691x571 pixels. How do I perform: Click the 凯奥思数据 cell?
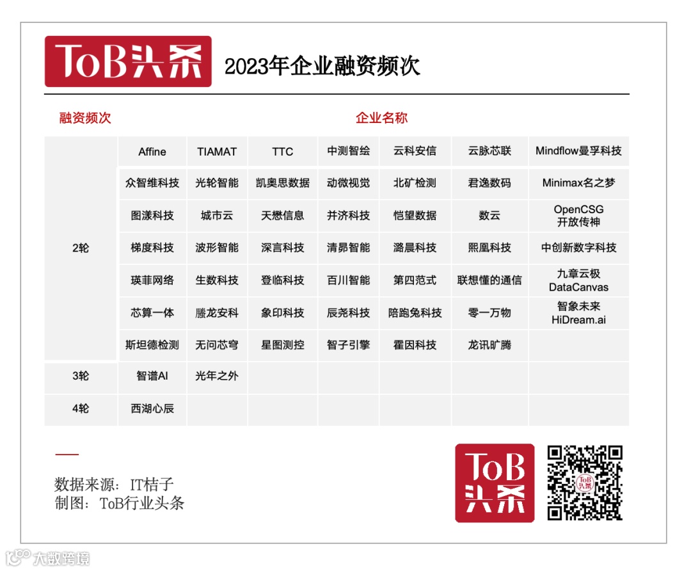tap(283, 183)
